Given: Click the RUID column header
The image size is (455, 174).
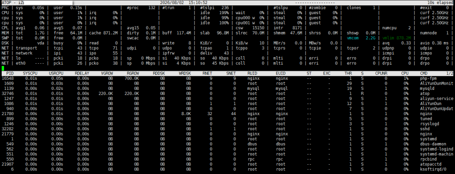Looking at the screenshot, I should 252,73.
